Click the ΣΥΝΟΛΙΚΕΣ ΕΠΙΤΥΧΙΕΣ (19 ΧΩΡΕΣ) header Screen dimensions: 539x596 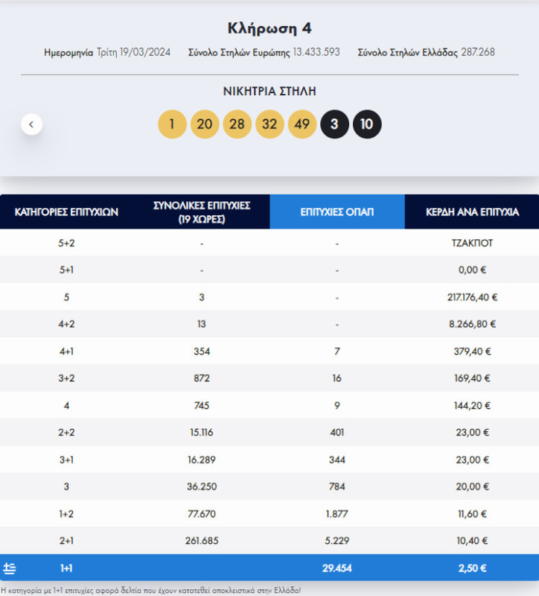tap(202, 212)
